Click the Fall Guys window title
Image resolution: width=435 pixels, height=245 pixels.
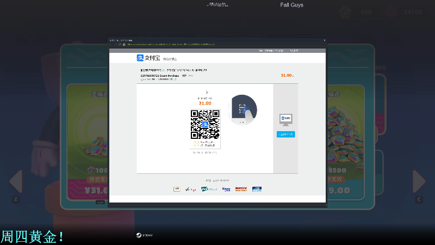point(291,5)
